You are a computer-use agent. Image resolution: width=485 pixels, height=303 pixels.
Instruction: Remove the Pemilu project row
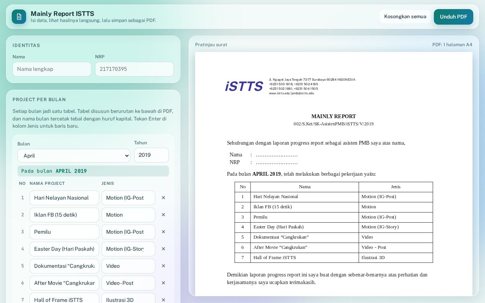pos(163,232)
